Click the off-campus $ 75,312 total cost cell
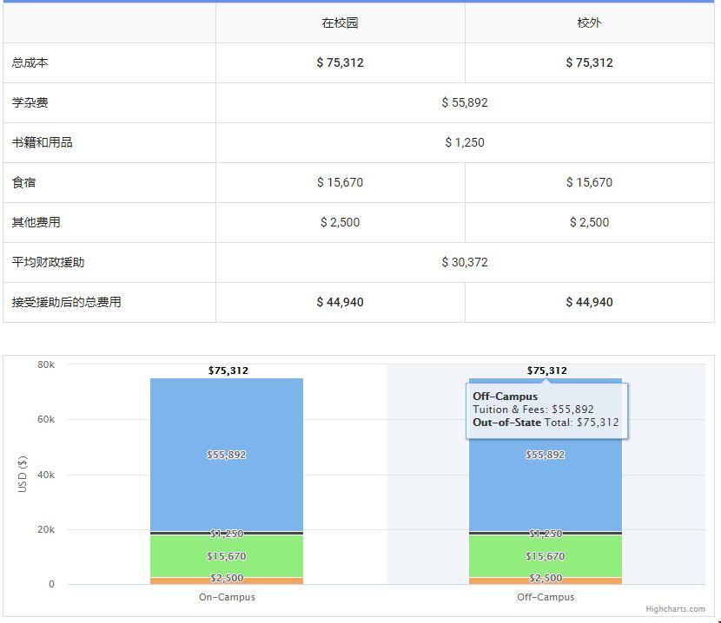 coord(589,63)
